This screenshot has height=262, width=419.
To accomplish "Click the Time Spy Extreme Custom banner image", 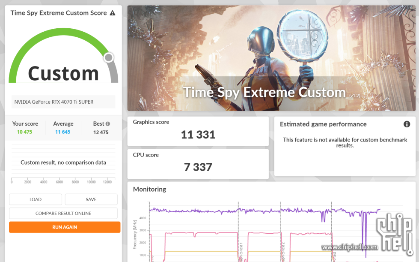I will (x=271, y=58).
